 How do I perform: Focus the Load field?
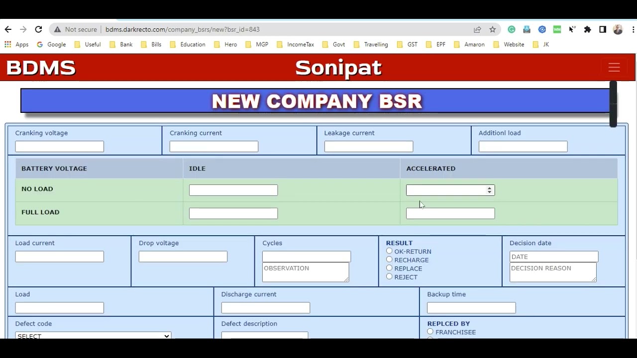coord(60,308)
